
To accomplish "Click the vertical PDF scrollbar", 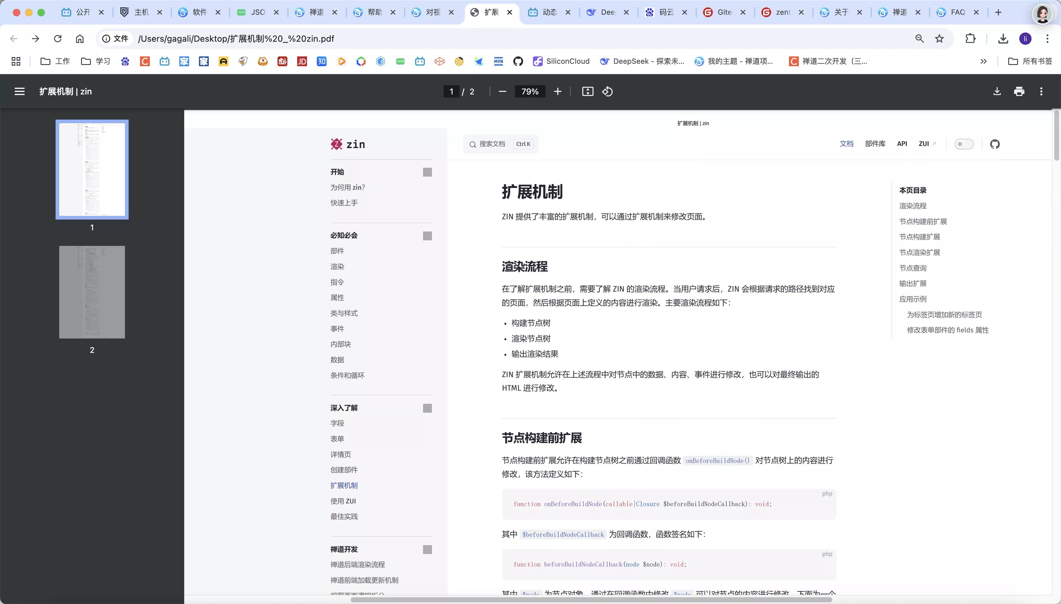I will coord(1056,135).
